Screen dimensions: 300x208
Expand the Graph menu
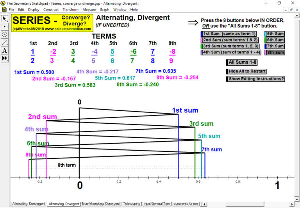105,9
